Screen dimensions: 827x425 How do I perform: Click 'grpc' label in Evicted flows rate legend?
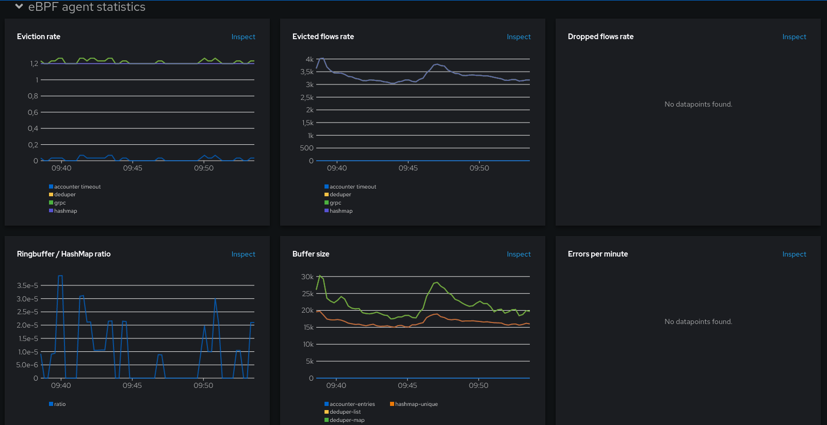[335, 203]
